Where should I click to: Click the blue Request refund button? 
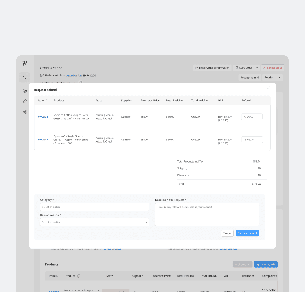point(247,233)
